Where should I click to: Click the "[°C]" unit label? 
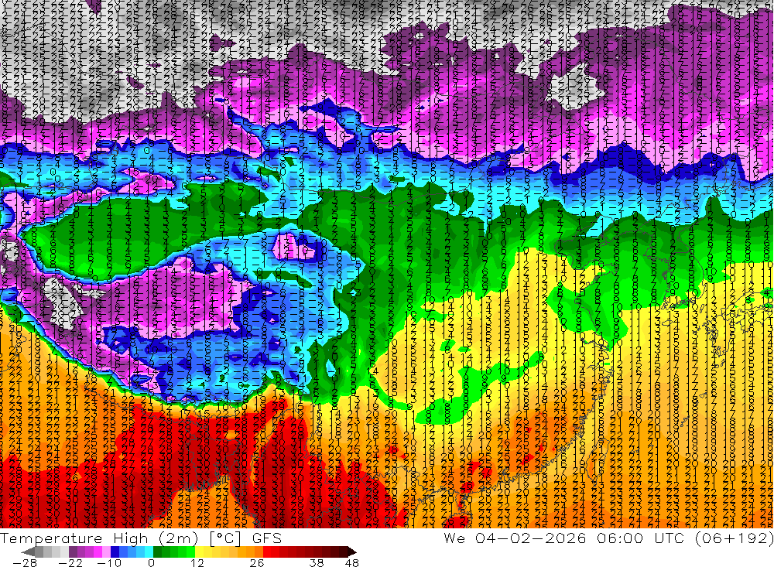tap(225, 539)
